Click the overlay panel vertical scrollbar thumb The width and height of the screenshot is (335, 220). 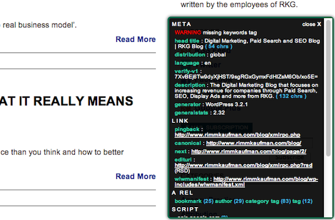click(328, 88)
